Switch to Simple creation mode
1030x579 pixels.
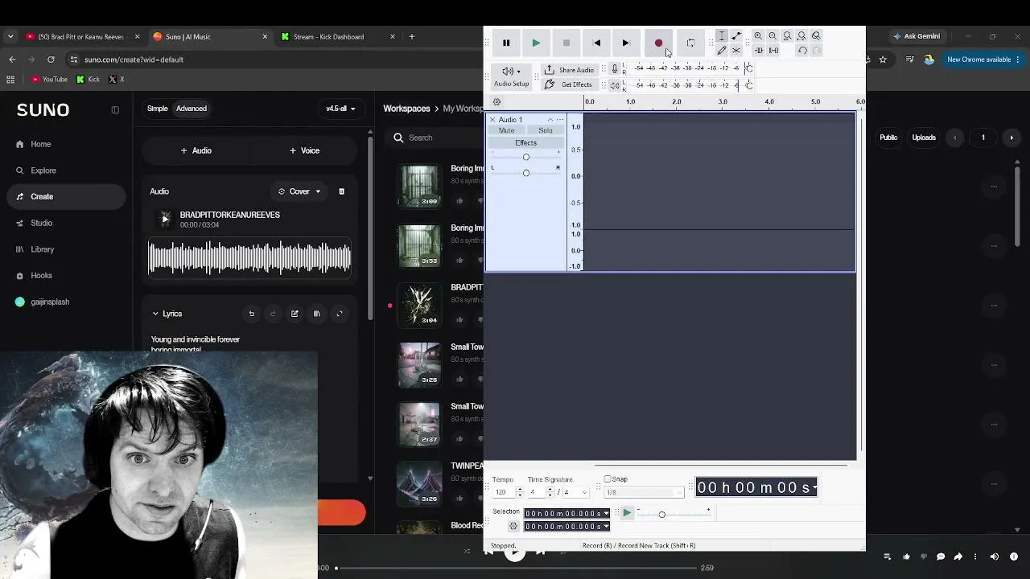[x=158, y=109]
